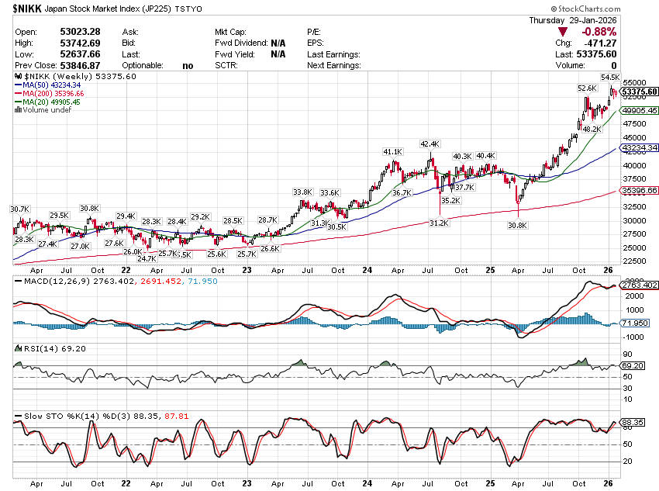This screenshot has height=491, width=659.
Task: Click the MA(50) blue line legend swatch
Action: 18,85
